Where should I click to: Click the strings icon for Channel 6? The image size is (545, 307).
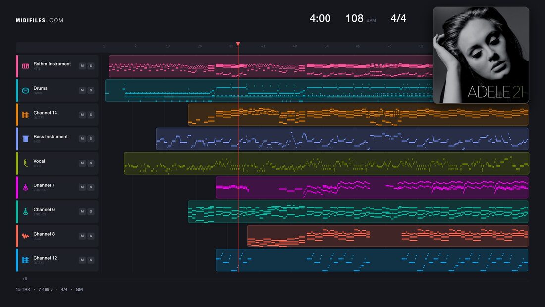[25, 212]
